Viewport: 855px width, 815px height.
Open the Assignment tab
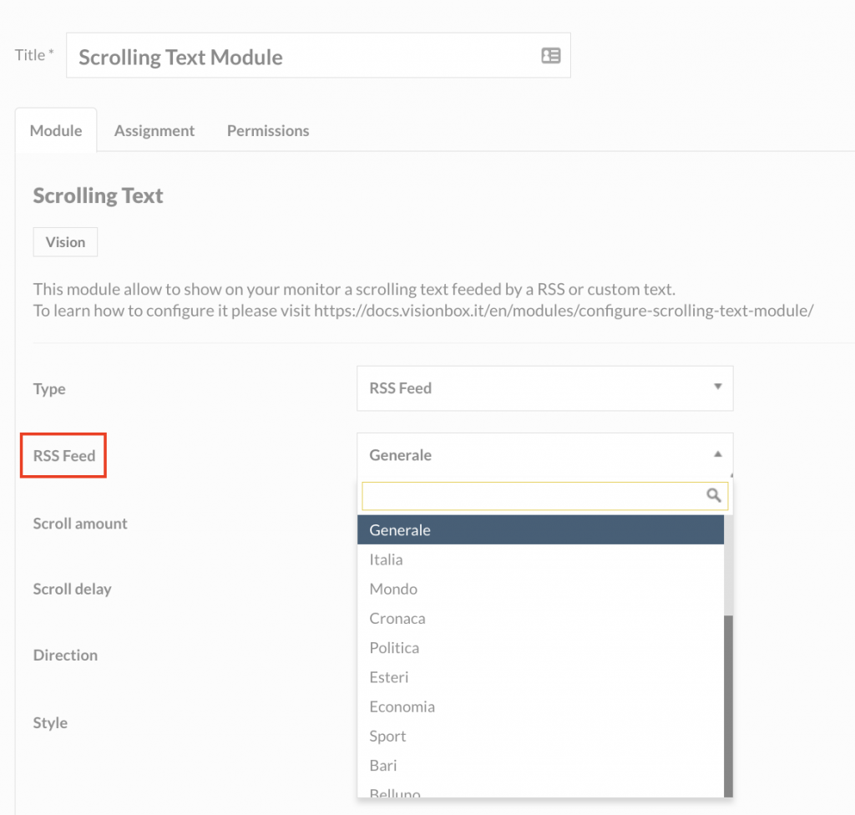[154, 131]
